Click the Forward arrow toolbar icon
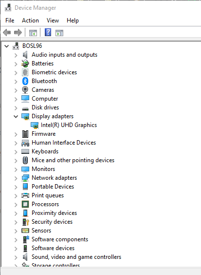201x275 pixels. (x=18, y=33)
